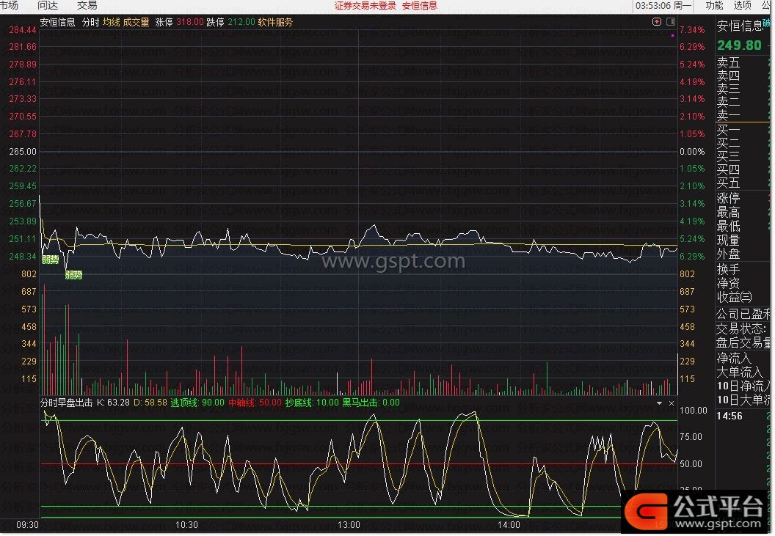Image resolution: width=775 pixels, height=536 pixels.
Task: Click the 成交量 legend label
Action: (136, 22)
